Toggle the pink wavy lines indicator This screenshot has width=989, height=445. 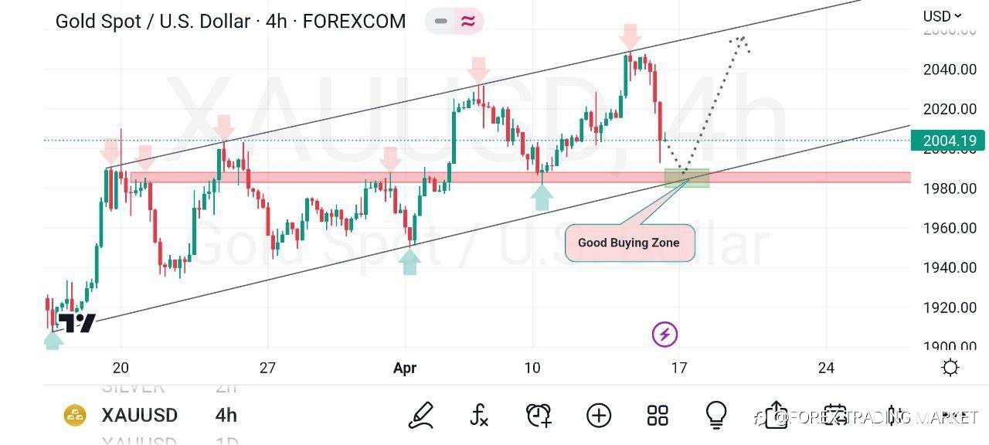tap(468, 21)
